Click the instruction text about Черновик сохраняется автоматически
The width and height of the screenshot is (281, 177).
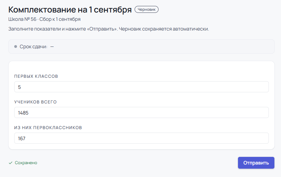[109, 29]
